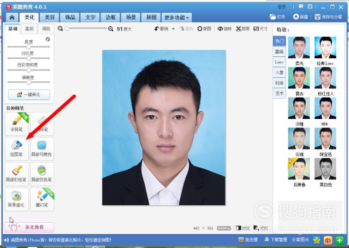Select the 人像 effects category
Screen dimensions: 349x248
tap(279, 72)
